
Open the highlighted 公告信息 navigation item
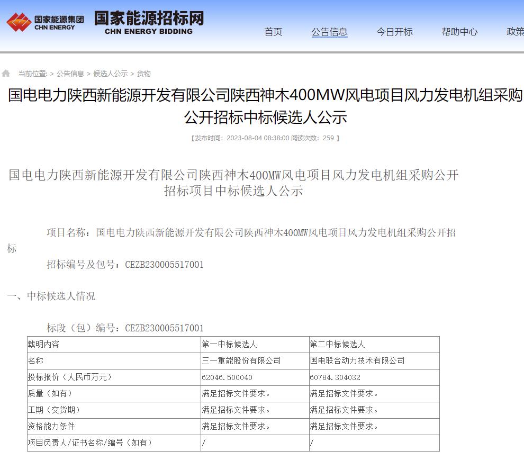(x=329, y=32)
